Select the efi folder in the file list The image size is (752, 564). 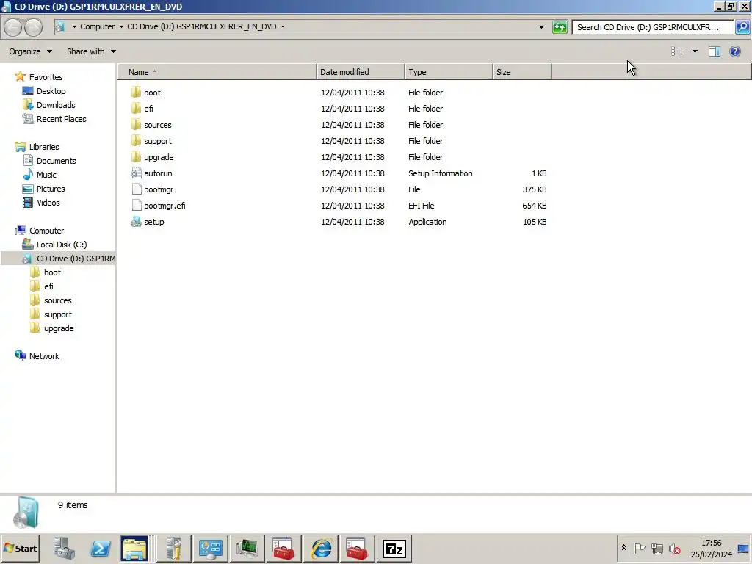(148, 109)
